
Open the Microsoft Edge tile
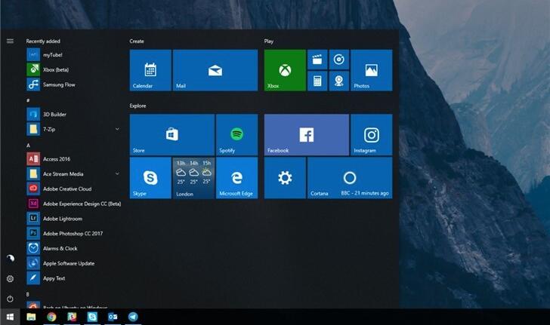click(236, 178)
